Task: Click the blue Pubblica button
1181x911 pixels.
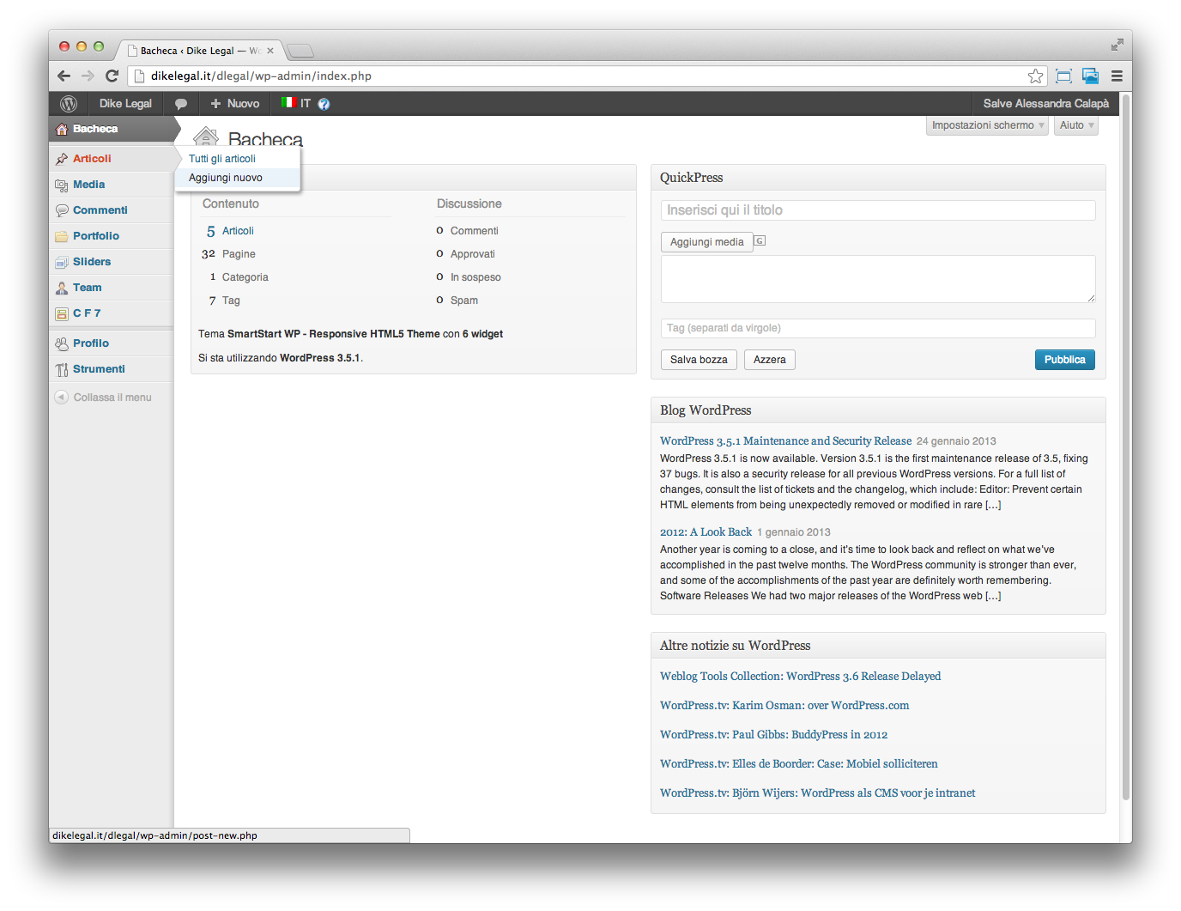Action: tap(1064, 360)
